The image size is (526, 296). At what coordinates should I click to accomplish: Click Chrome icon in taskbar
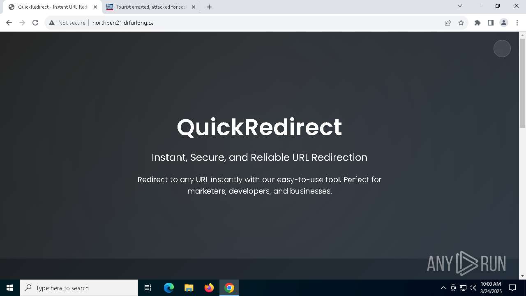[x=229, y=288]
